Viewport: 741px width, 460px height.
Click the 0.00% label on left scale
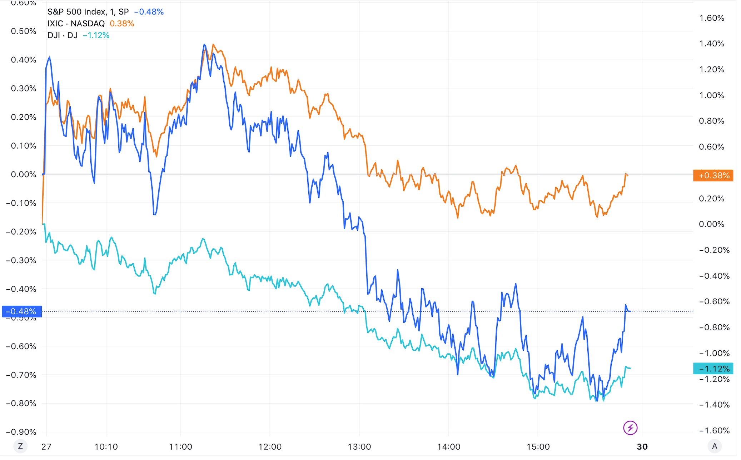coord(23,174)
